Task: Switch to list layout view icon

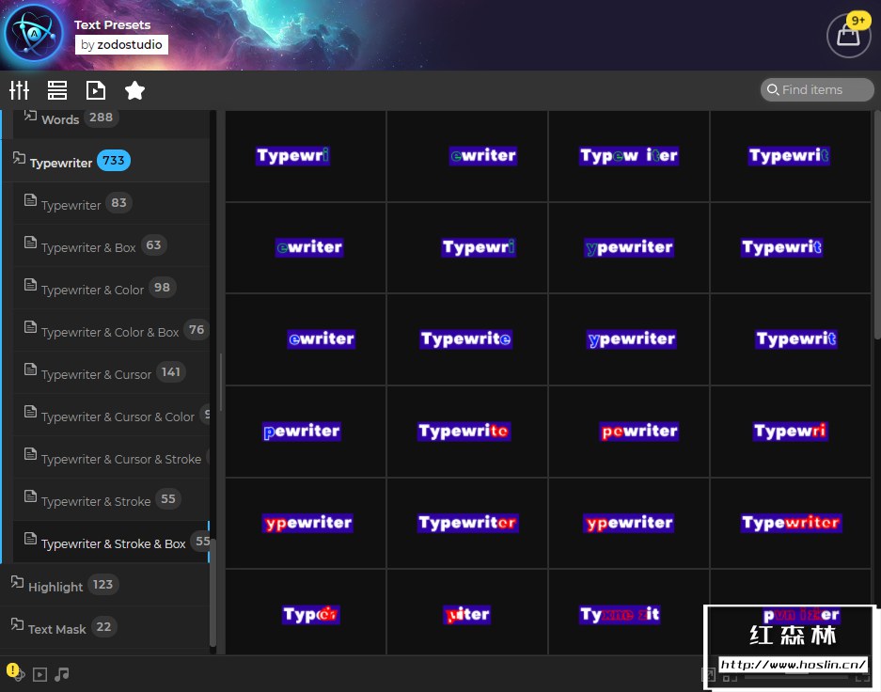Action: pos(57,90)
